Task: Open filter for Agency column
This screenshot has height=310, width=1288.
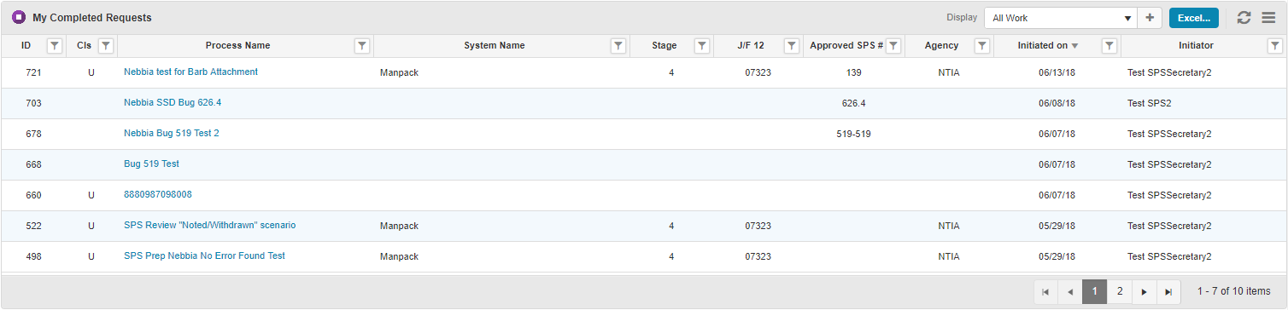Action: (982, 46)
